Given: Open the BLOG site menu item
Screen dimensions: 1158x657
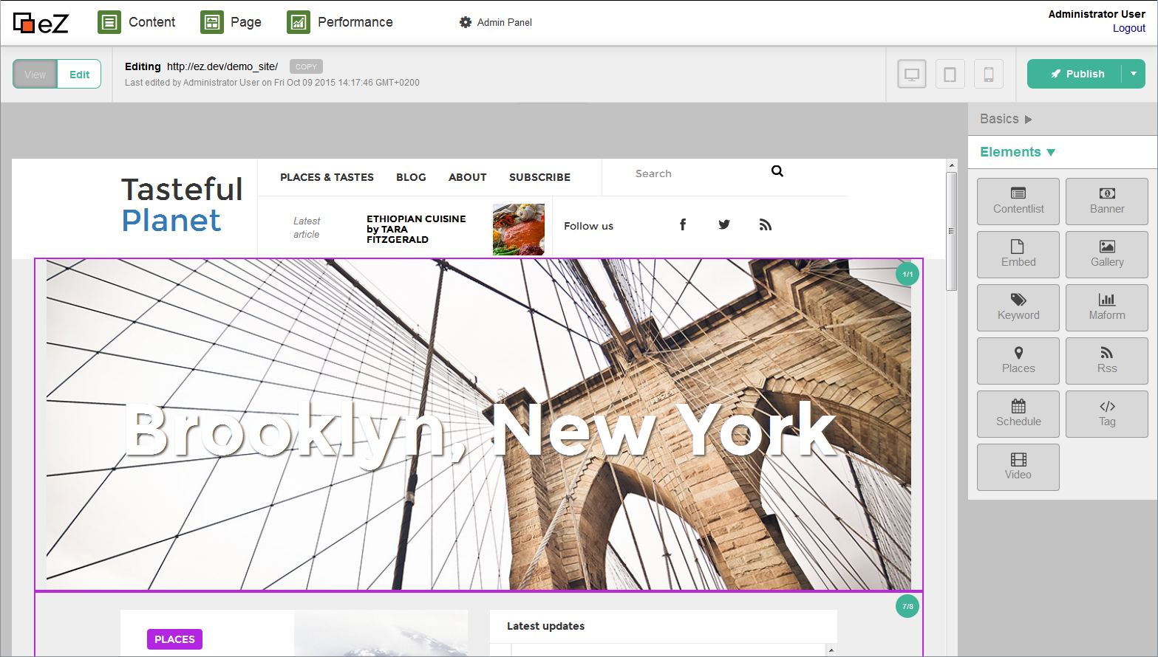Looking at the screenshot, I should [411, 177].
